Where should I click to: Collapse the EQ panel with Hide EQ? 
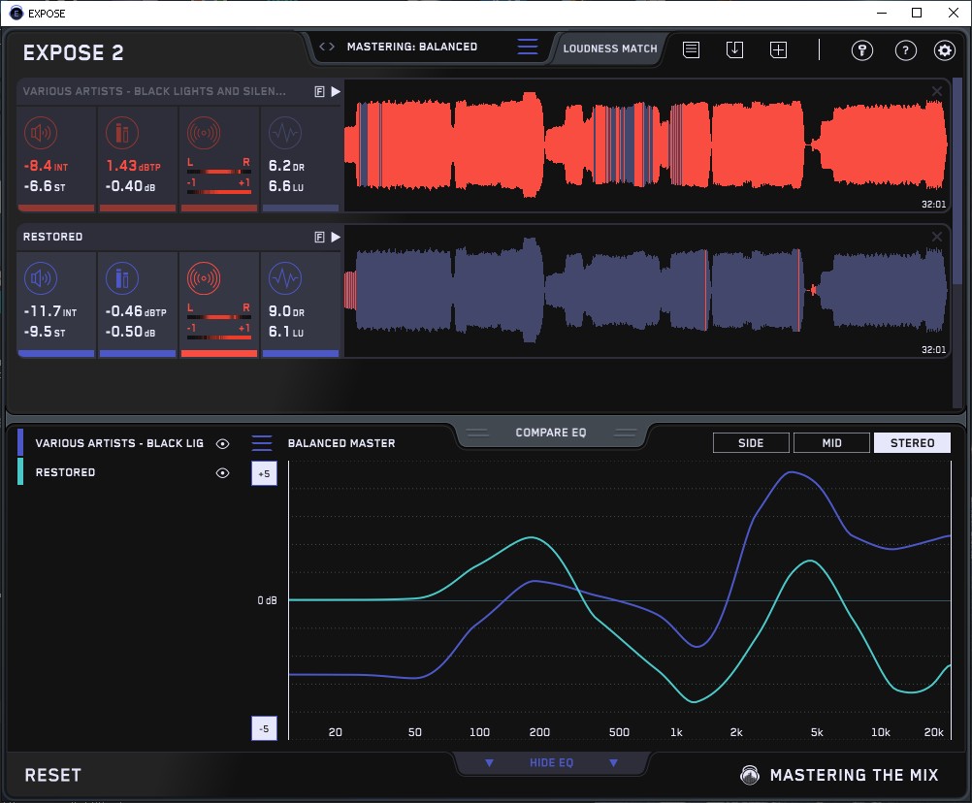tap(551, 763)
